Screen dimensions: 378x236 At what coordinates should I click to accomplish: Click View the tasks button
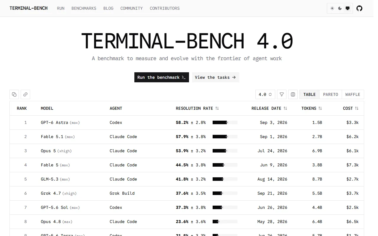coord(216,77)
